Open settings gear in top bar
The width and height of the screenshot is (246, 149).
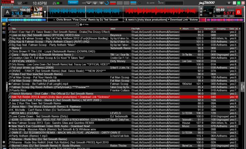[229, 3]
